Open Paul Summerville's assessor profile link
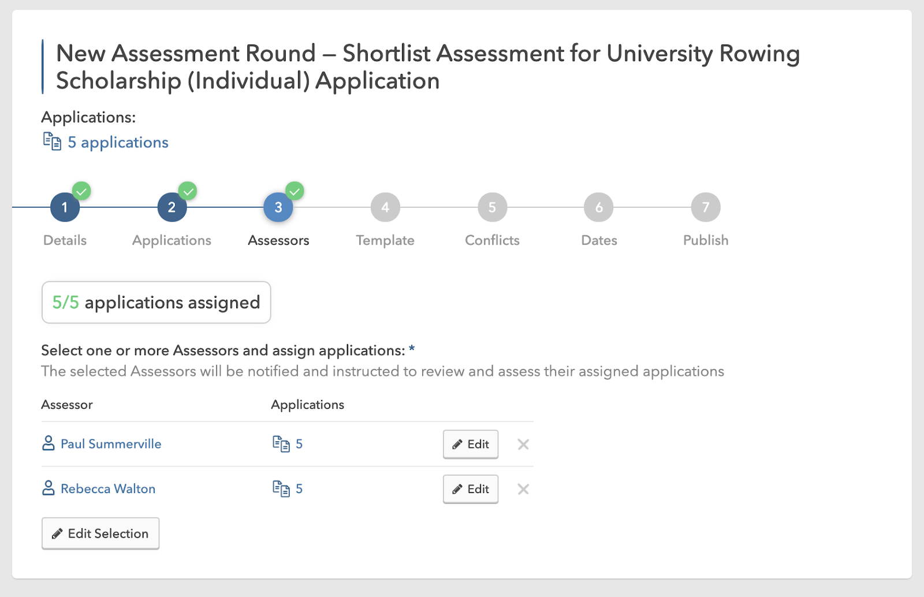The width and height of the screenshot is (924, 597). 111,444
